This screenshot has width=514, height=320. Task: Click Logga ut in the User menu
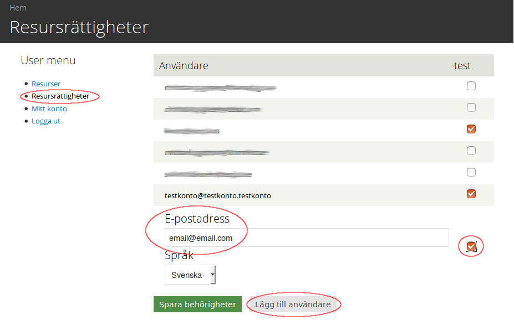click(x=46, y=121)
